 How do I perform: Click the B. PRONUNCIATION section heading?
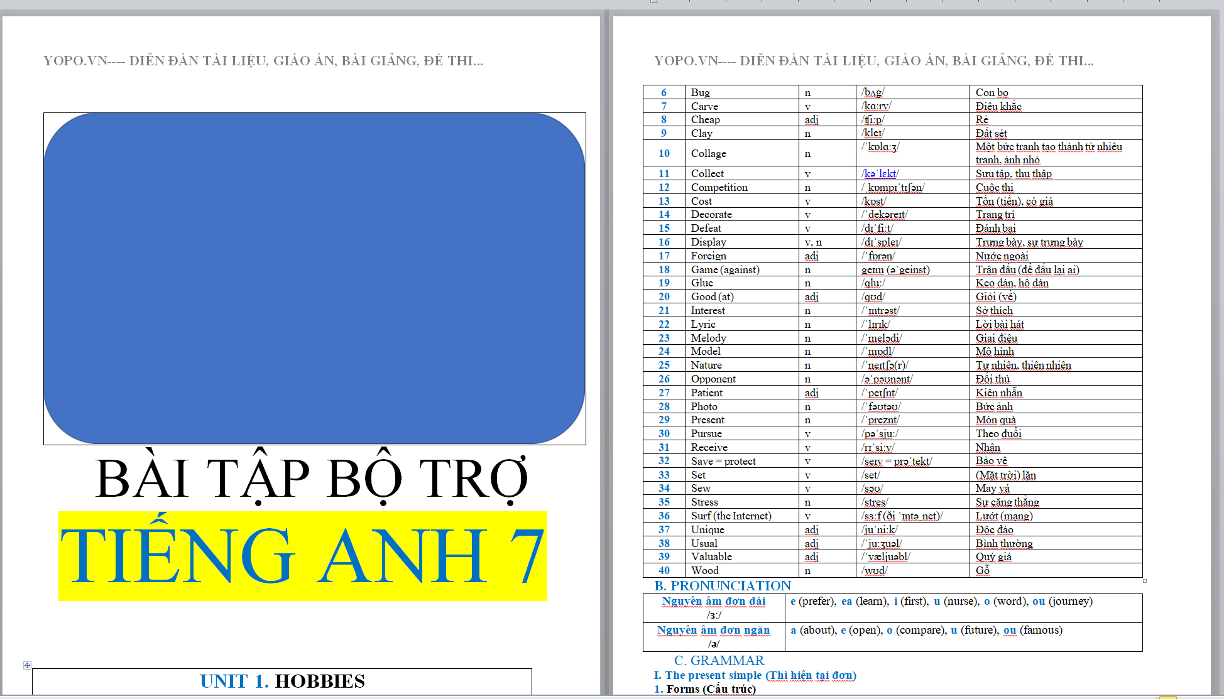coord(723,586)
